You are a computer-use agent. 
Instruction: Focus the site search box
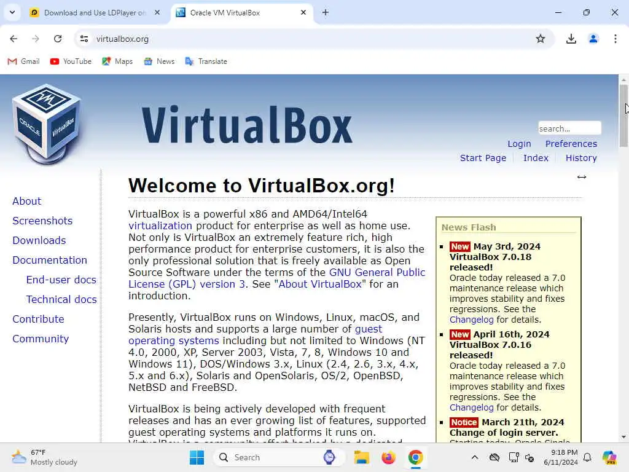point(569,128)
